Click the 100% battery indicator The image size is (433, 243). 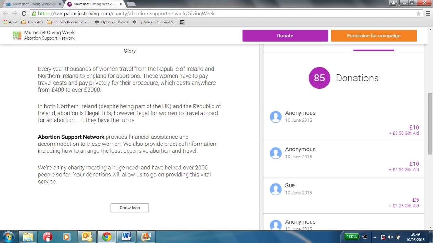[x=351, y=237]
